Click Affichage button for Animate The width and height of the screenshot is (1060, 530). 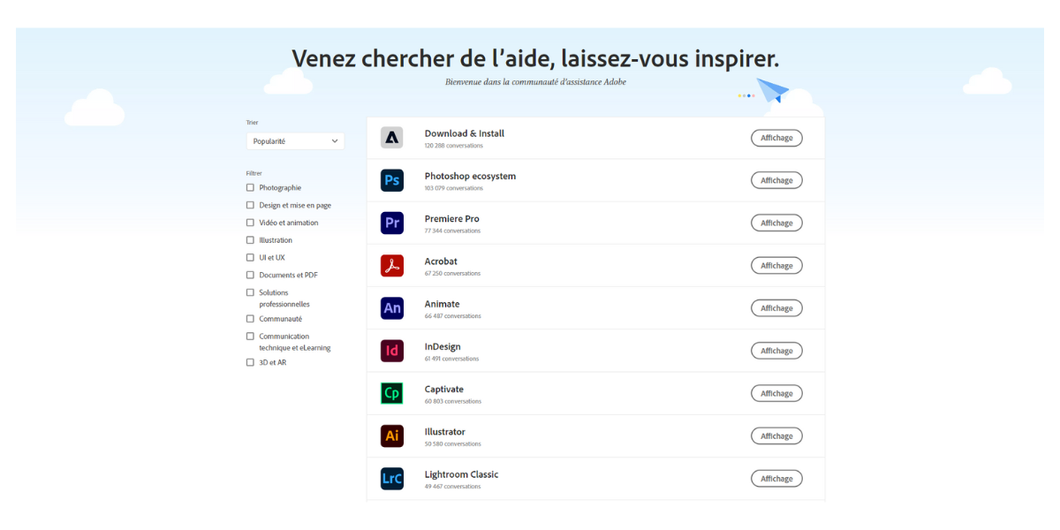(776, 308)
